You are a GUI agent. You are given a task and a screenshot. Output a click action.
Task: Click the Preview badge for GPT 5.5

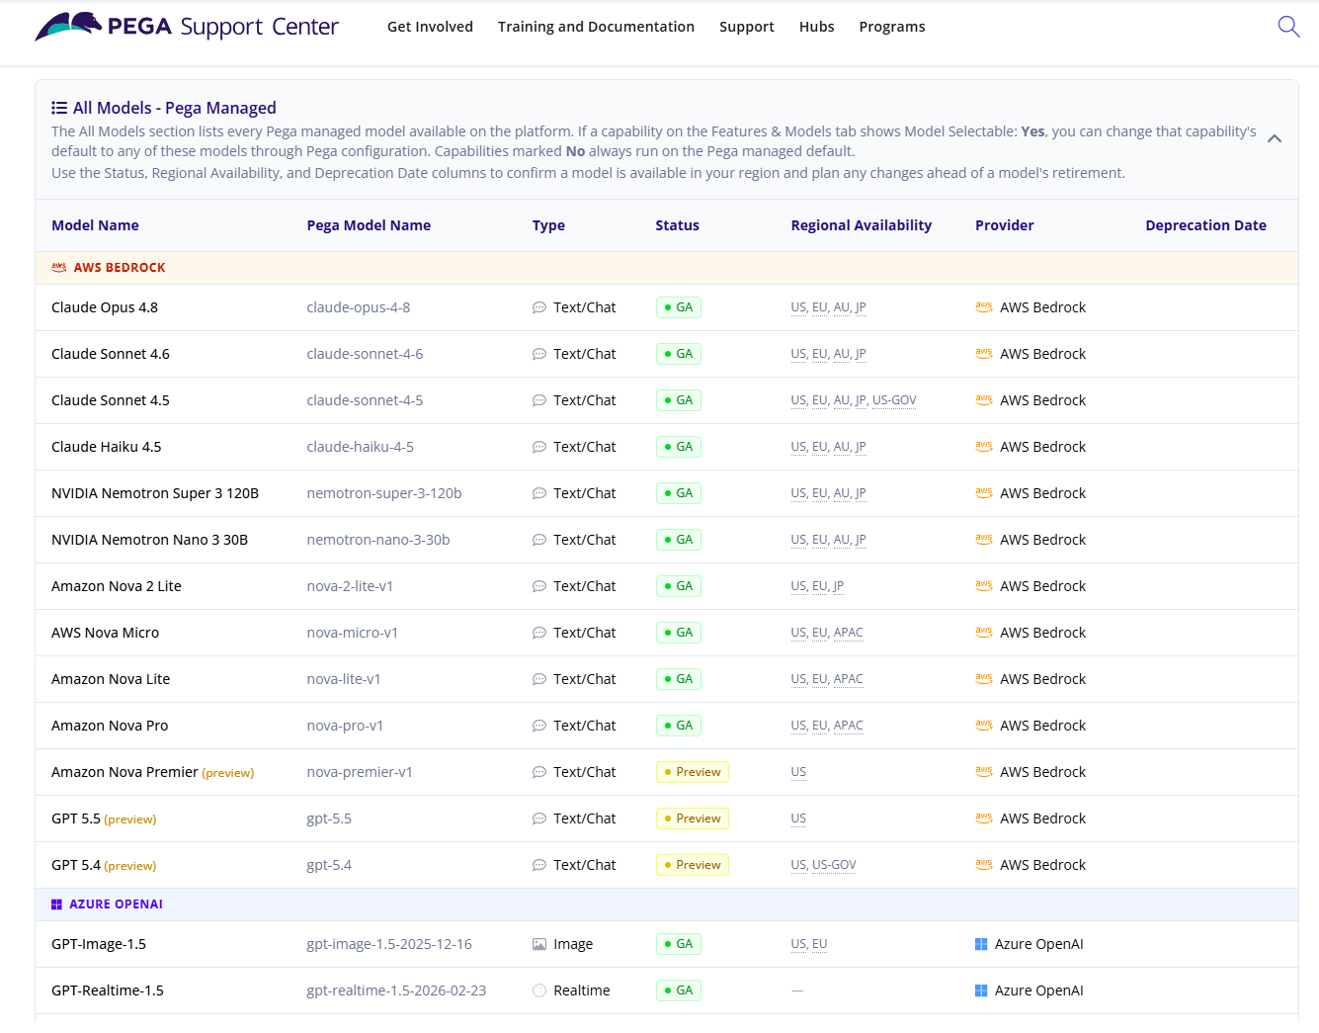coord(693,818)
